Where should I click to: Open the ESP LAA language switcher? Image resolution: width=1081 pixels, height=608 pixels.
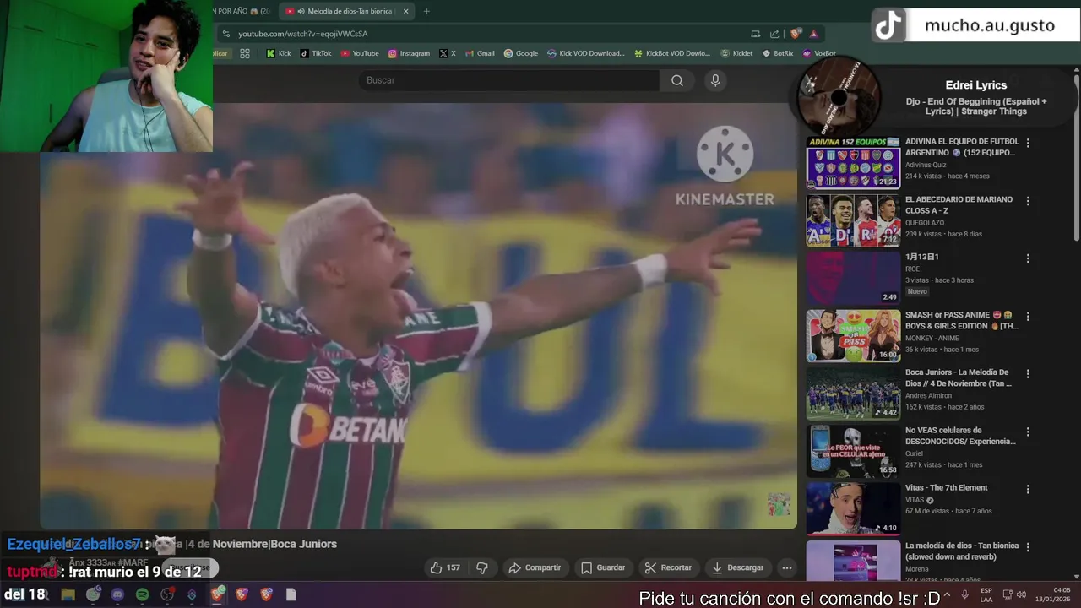click(x=986, y=595)
